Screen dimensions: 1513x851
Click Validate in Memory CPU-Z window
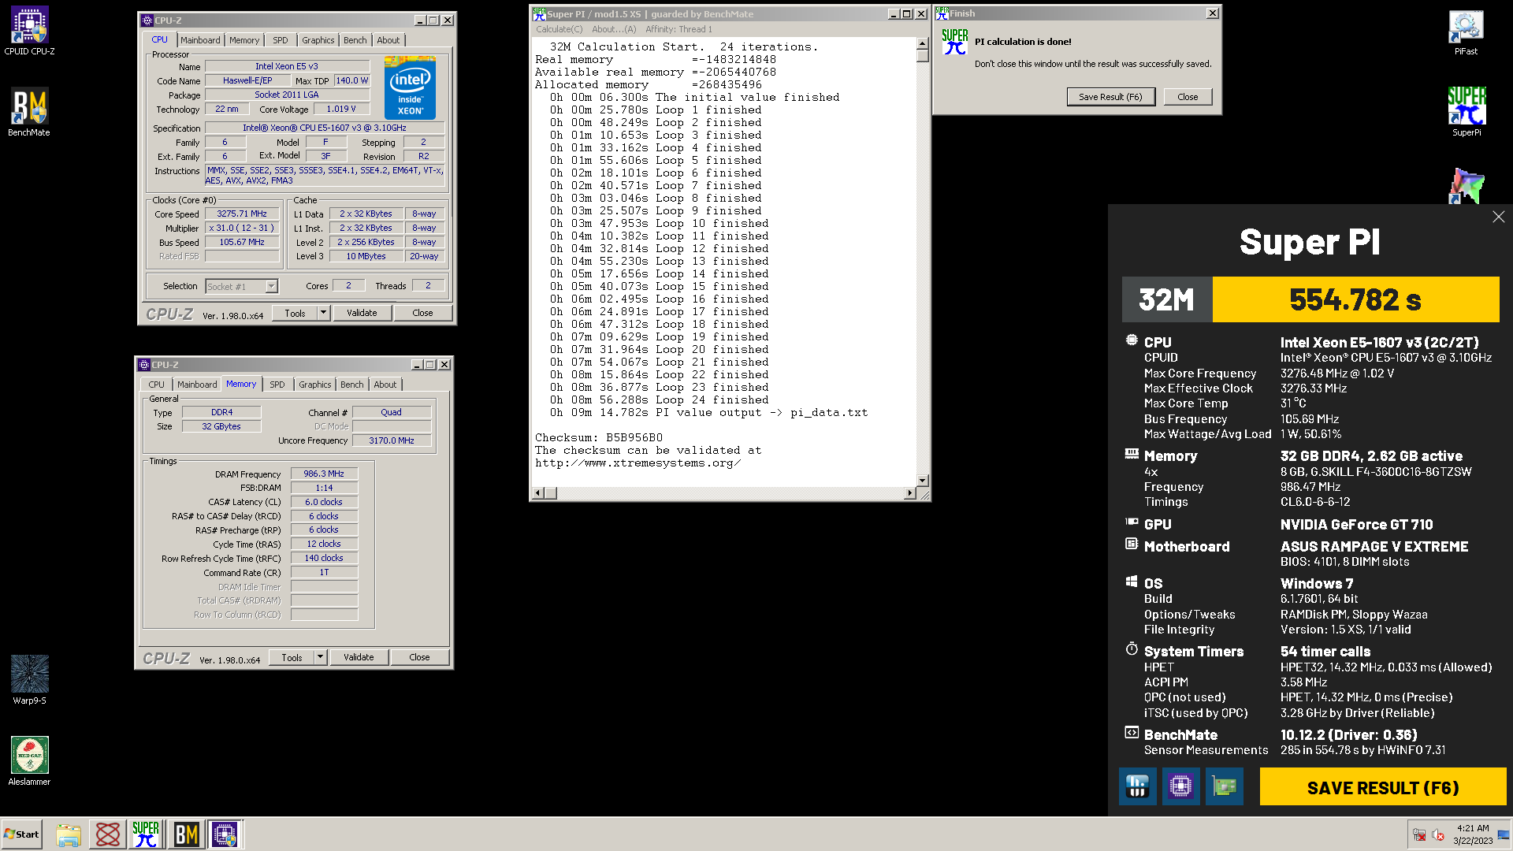coord(359,657)
